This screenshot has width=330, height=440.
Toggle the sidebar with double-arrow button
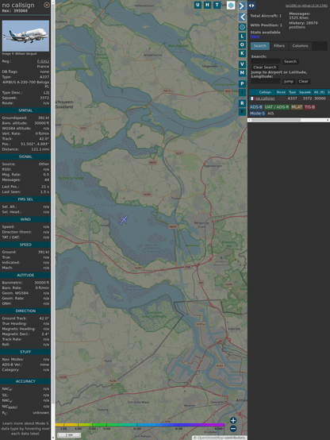point(251,6)
